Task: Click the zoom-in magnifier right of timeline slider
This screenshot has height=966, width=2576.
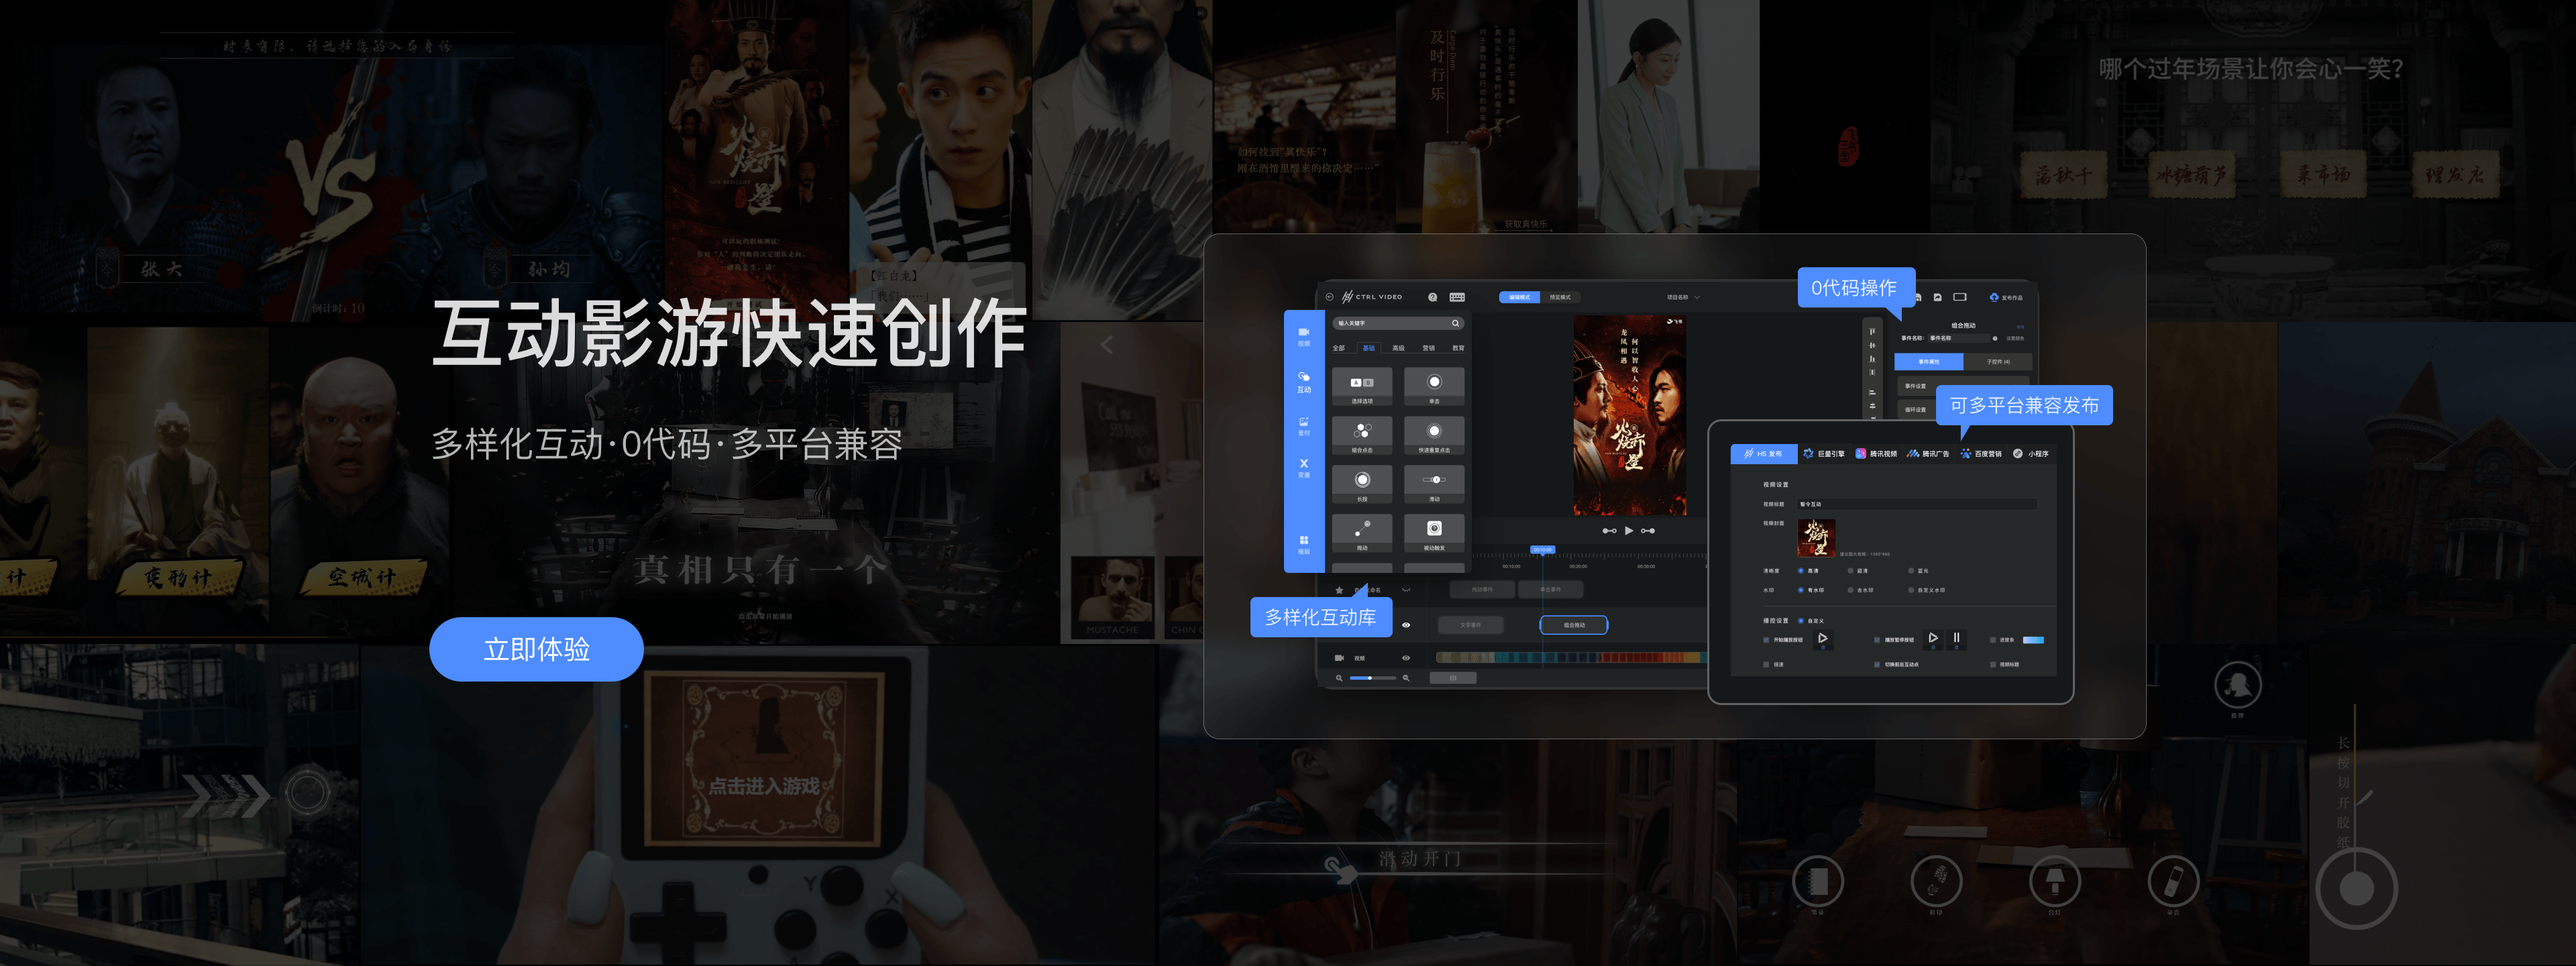Action: 1406,678
